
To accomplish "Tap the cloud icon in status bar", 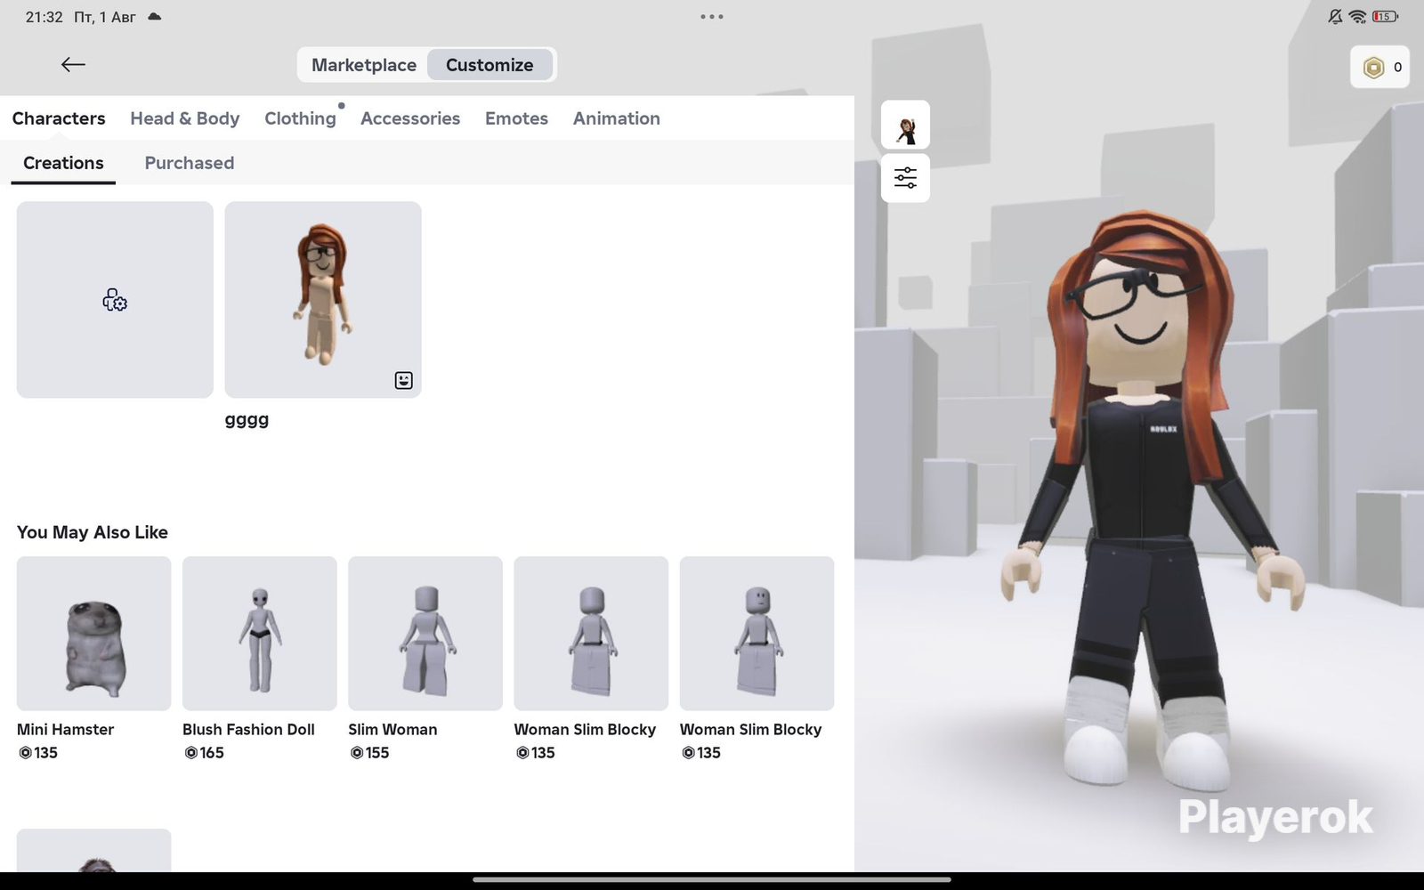I will [154, 17].
